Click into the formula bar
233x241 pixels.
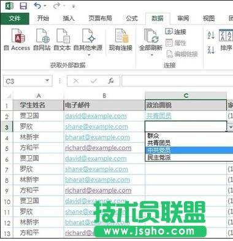tap(177, 81)
